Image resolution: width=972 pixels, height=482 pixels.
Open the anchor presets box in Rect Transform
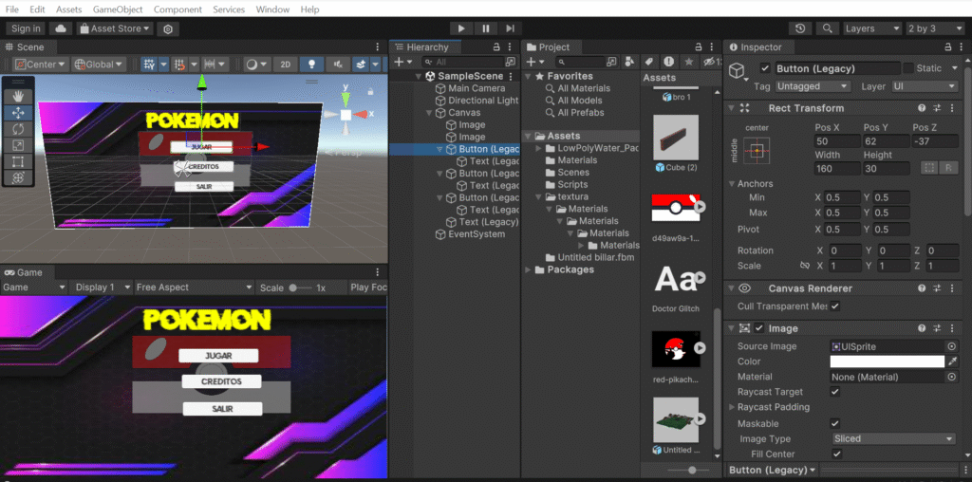757,151
